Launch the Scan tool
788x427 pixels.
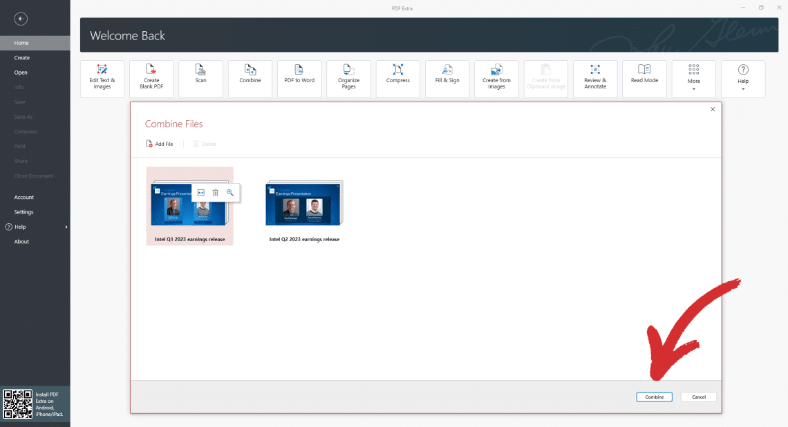tap(200, 78)
